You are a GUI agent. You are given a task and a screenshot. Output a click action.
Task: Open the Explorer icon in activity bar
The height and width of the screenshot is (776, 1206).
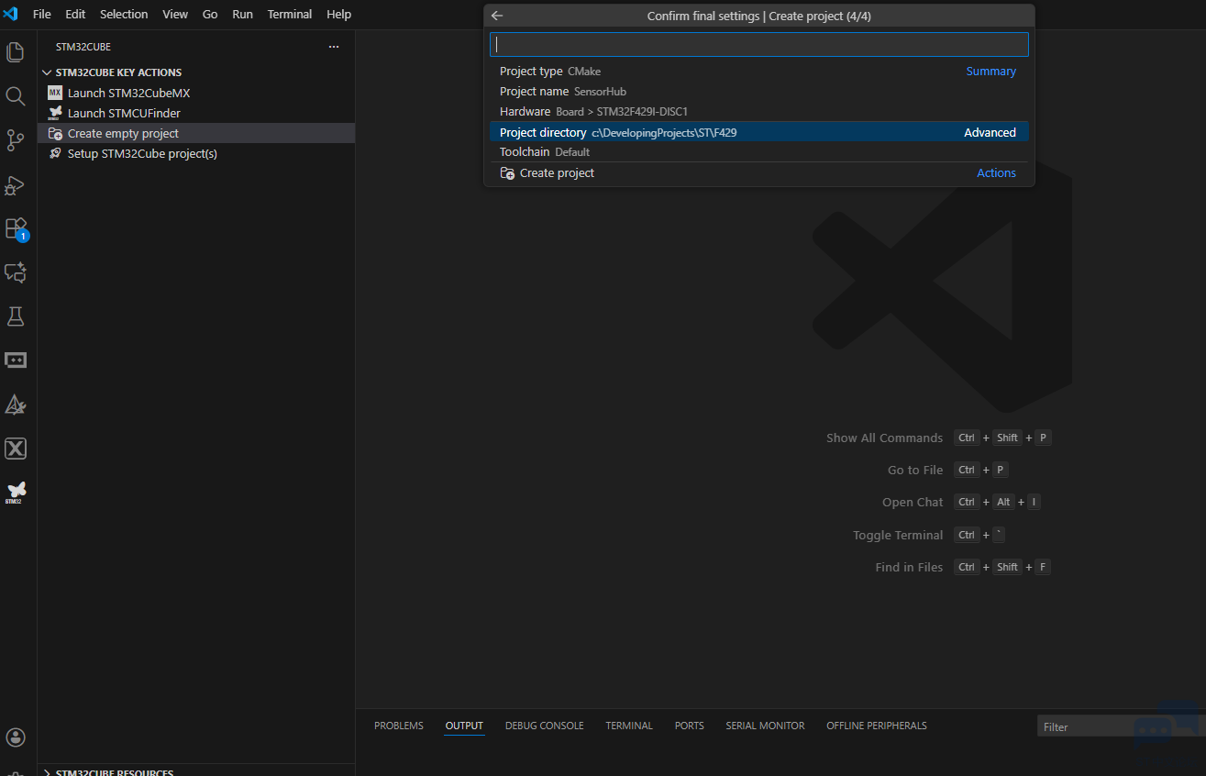(x=16, y=52)
